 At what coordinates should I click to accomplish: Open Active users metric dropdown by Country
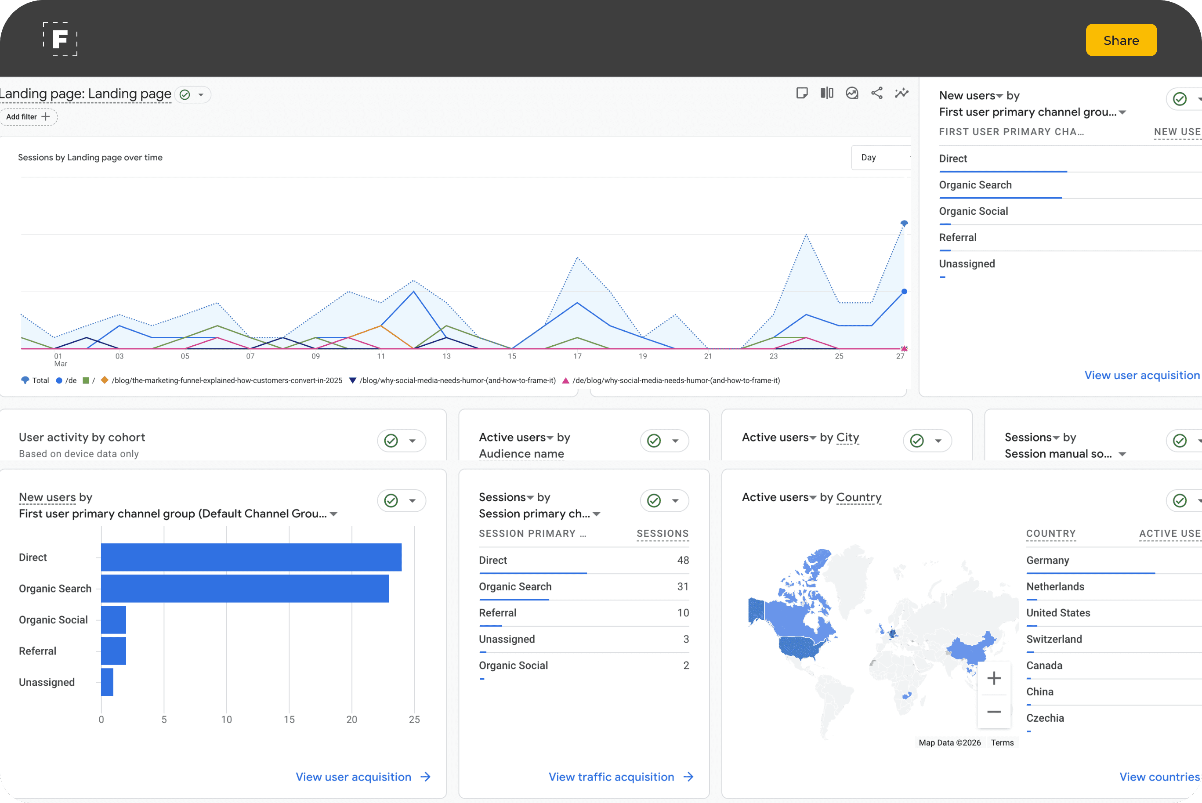[813, 498]
